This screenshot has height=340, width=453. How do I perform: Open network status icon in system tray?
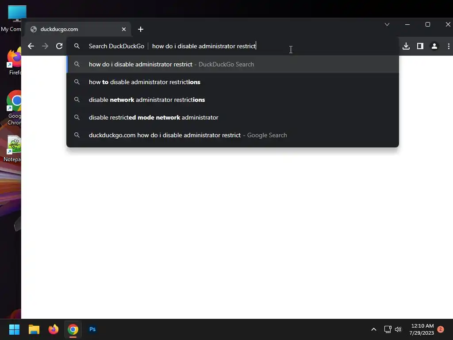tap(388, 329)
